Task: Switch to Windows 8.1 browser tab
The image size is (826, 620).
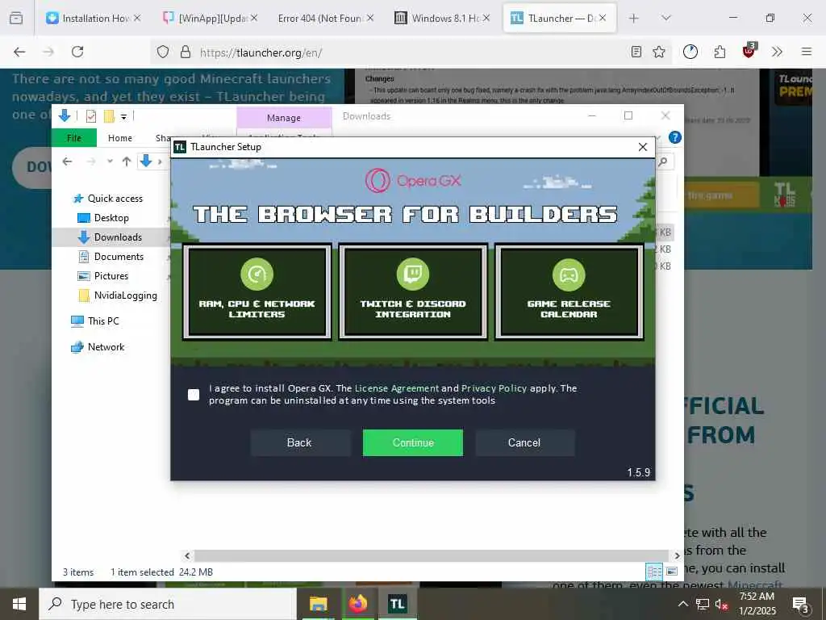Action: [442, 18]
